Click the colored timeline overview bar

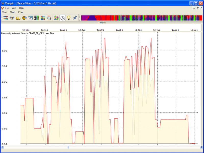point(142,18)
